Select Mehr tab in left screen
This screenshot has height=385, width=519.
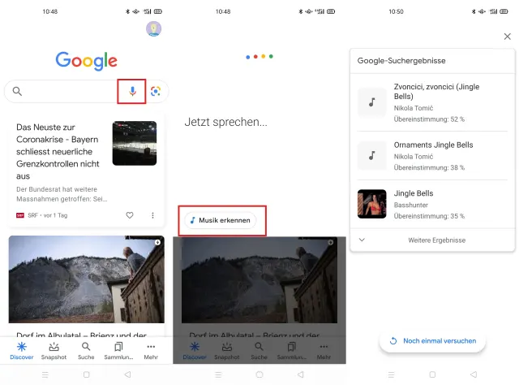click(151, 351)
